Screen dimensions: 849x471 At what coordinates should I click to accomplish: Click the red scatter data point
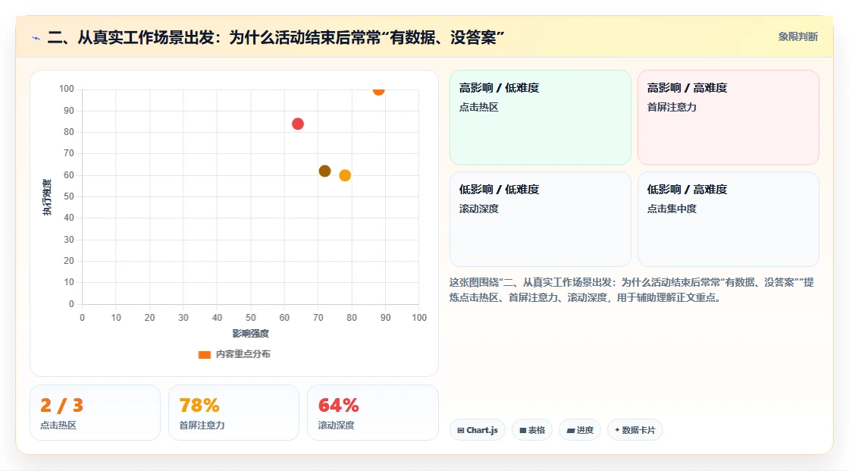pos(298,124)
